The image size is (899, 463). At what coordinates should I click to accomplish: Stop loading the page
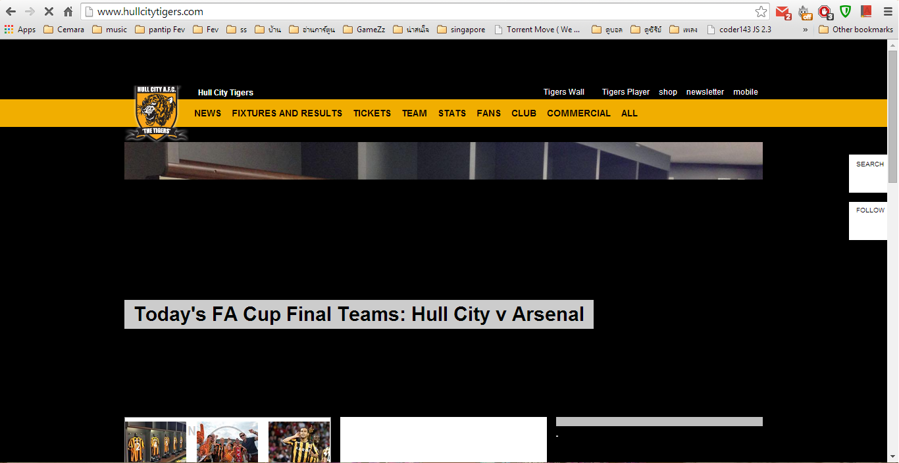coord(49,12)
